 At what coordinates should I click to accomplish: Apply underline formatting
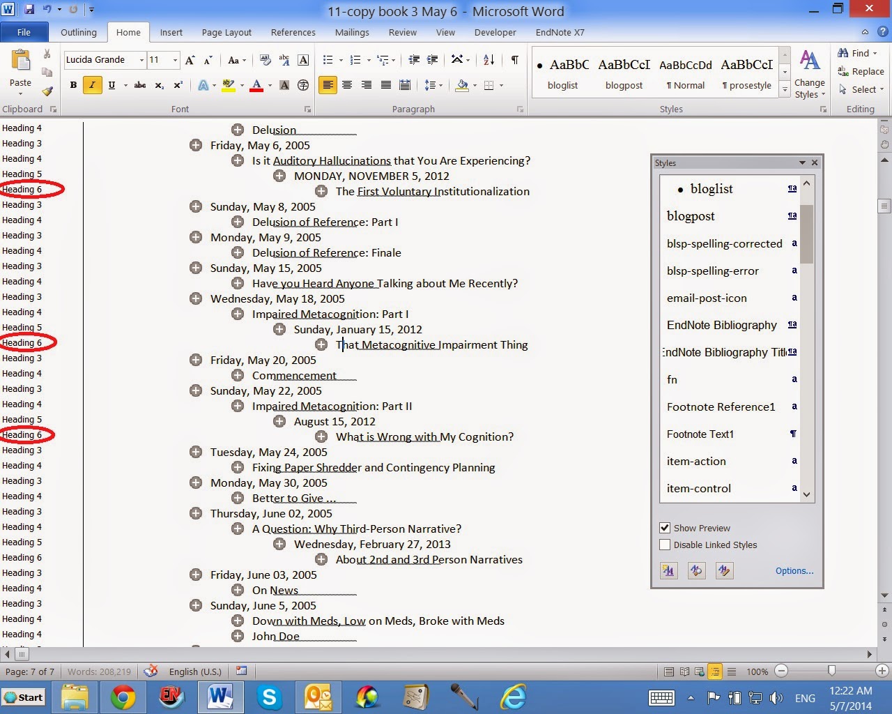111,85
